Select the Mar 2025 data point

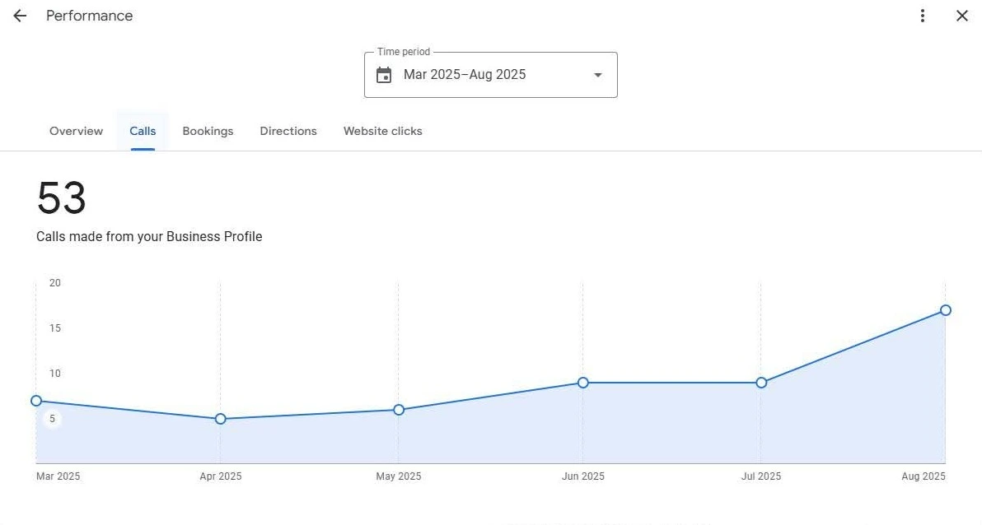pyautogui.click(x=36, y=401)
